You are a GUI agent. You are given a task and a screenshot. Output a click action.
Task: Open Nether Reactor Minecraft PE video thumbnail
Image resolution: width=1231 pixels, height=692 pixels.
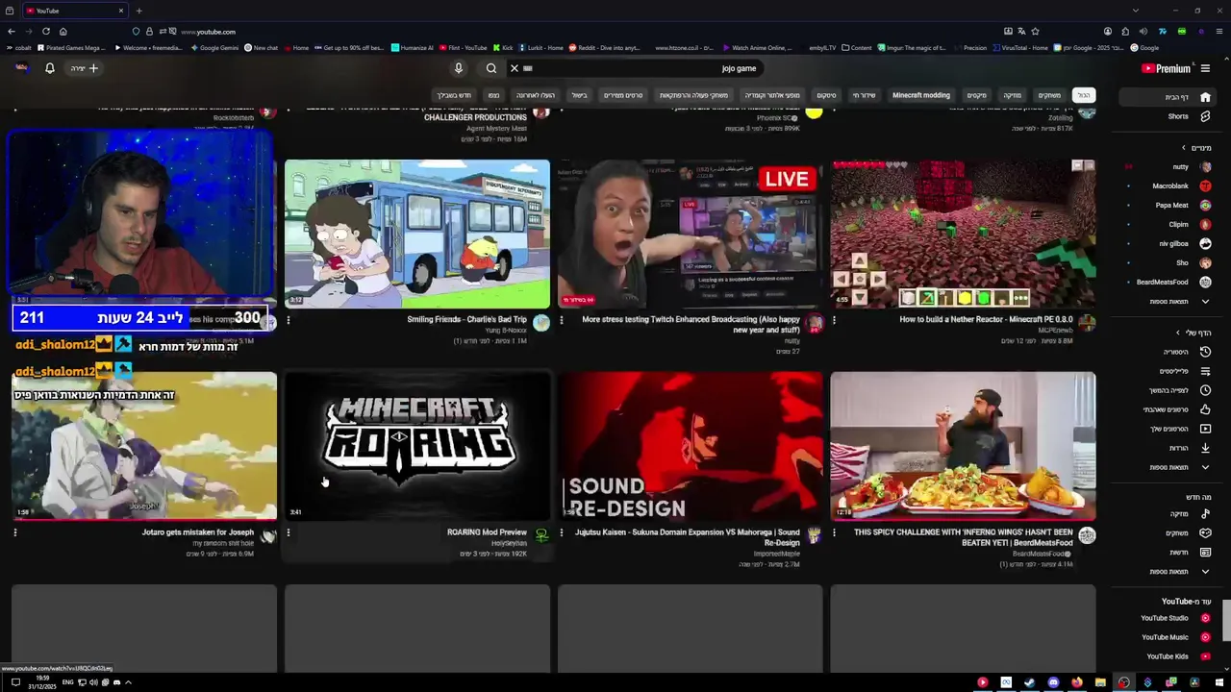point(963,234)
